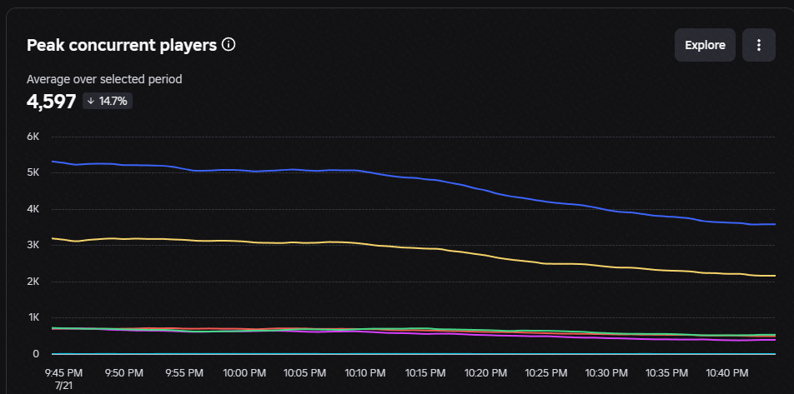
Task: Click the info icon beside Peak concurrent players
Action: [229, 45]
